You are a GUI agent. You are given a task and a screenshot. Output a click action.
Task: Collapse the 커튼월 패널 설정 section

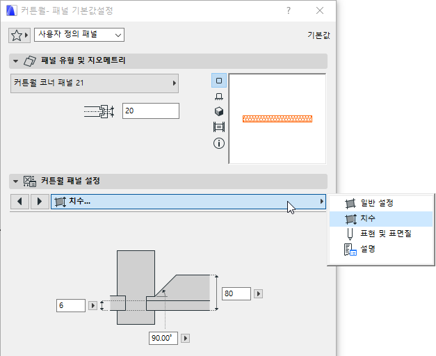[15, 181]
